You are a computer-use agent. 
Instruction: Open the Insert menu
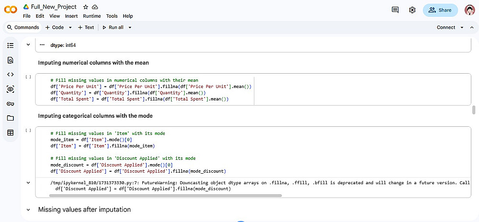click(71, 16)
